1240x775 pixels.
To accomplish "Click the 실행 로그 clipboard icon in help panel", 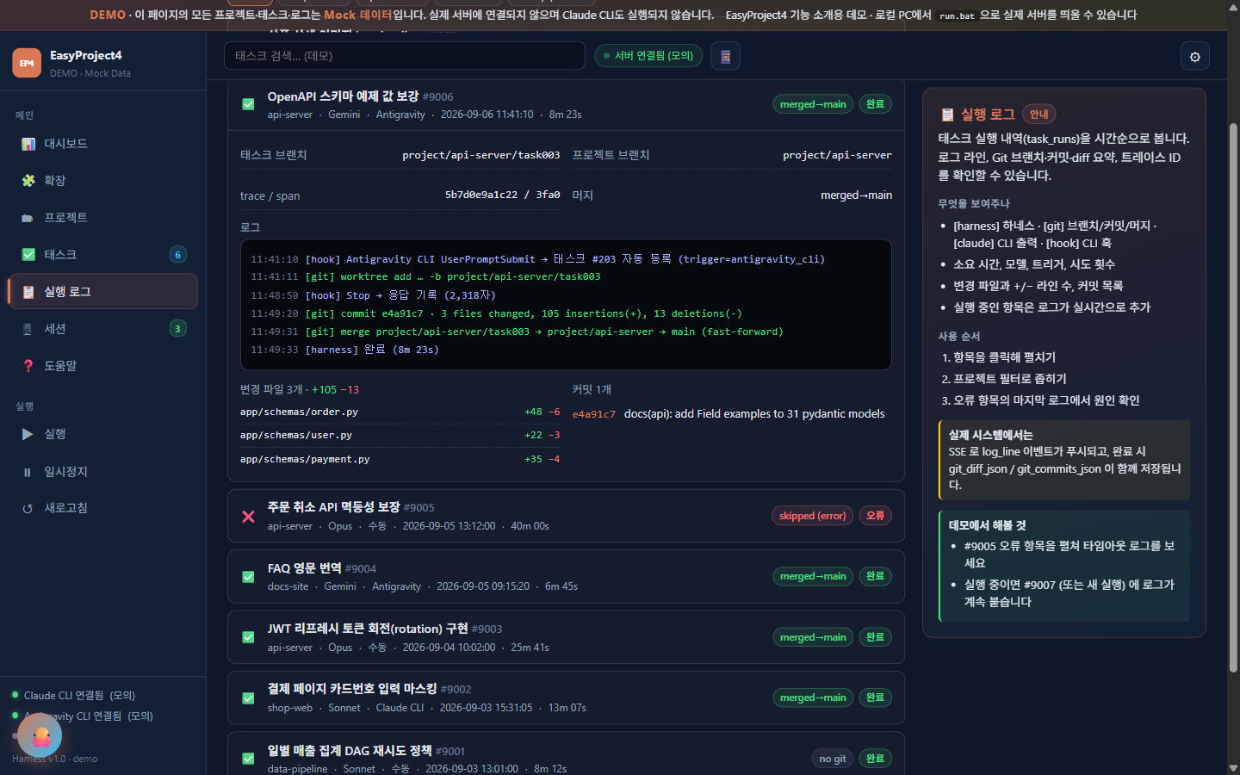I will [x=947, y=115].
